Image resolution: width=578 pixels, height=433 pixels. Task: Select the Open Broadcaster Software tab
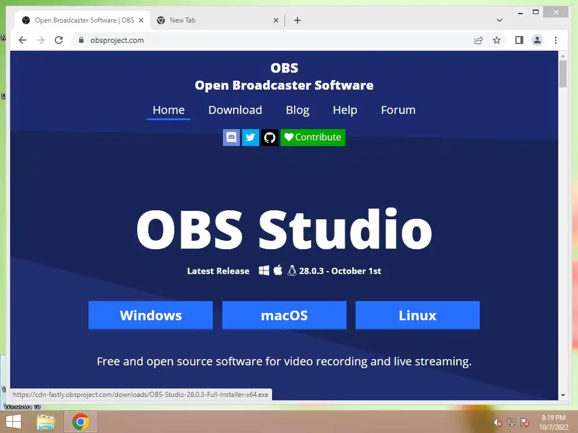82,20
